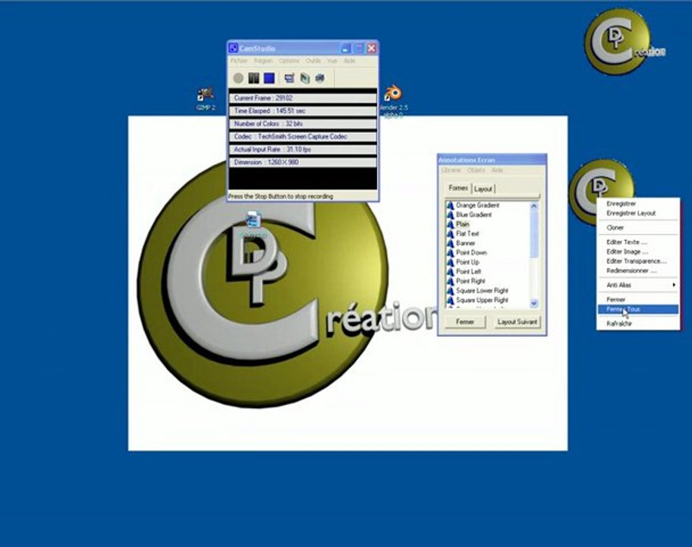Click the shapes list scrollbar thumb
This screenshot has width=692, height=547.
tap(533, 233)
